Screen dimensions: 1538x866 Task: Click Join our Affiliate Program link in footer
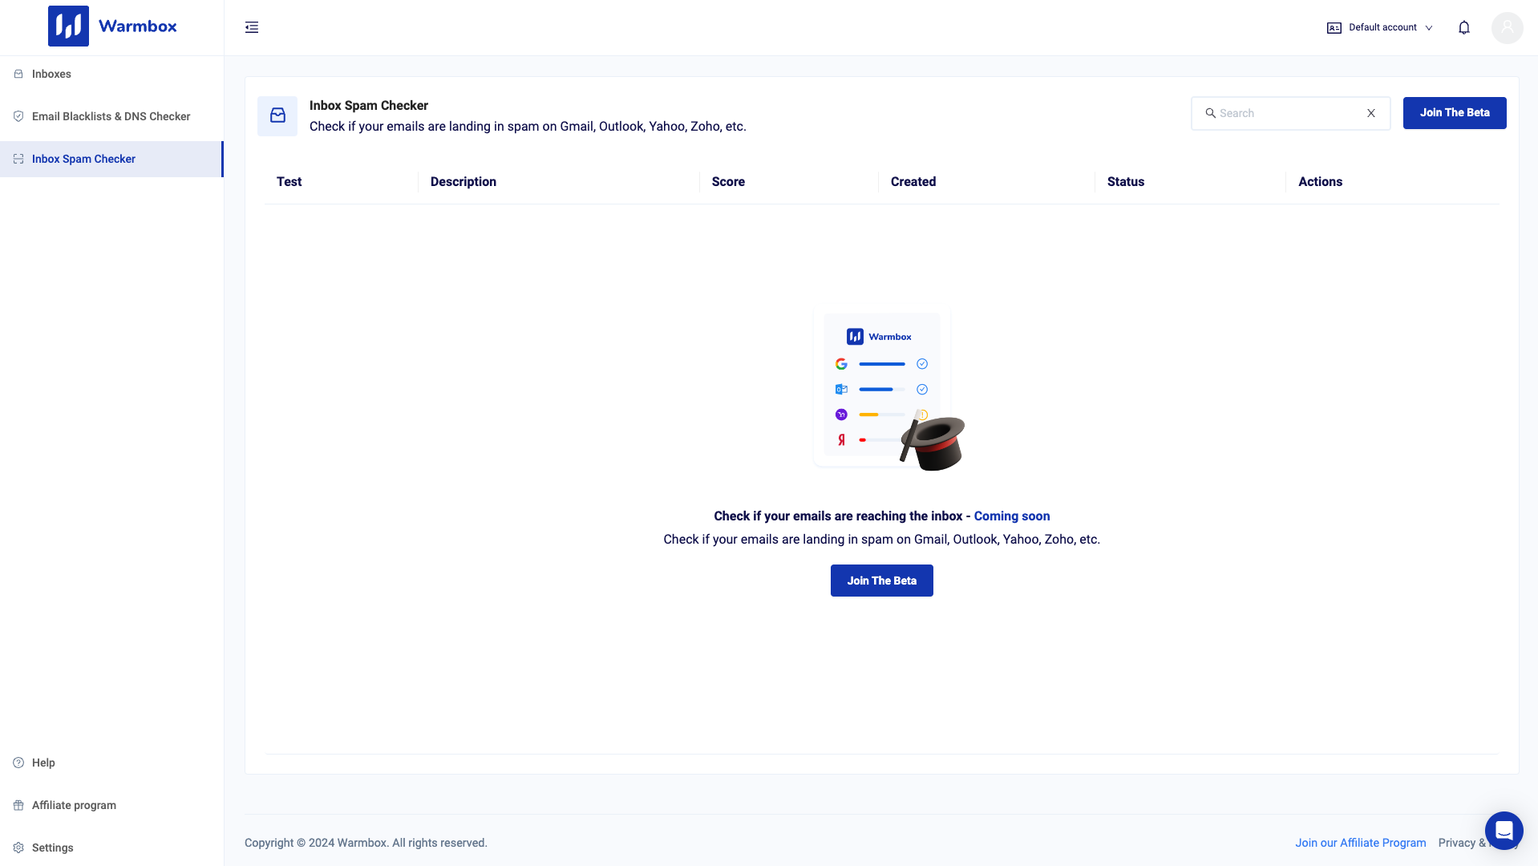click(1360, 843)
